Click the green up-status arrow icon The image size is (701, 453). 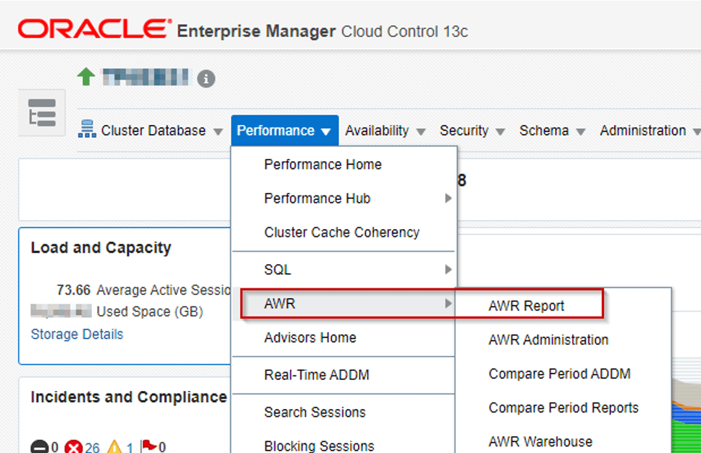(x=86, y=76)
